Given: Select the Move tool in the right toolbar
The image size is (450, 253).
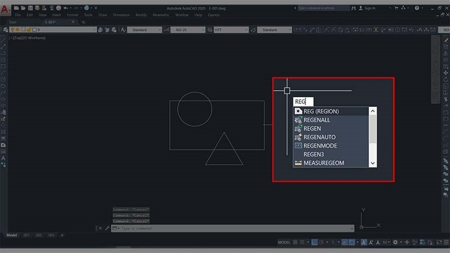Looking at the screenshot, I should tap(445, 73).
